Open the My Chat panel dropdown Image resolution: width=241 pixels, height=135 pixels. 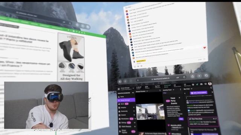tap(192, 89)
